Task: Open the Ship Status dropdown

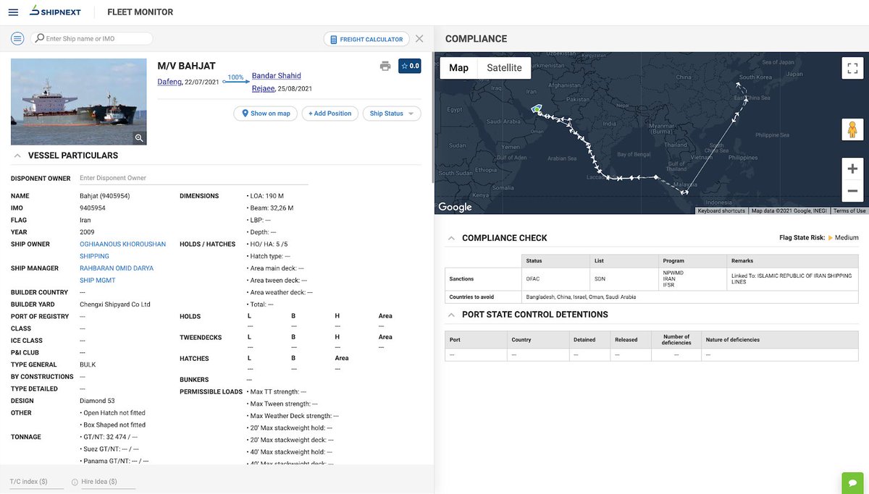Action: pyautogui.click(x=392, y=114)
